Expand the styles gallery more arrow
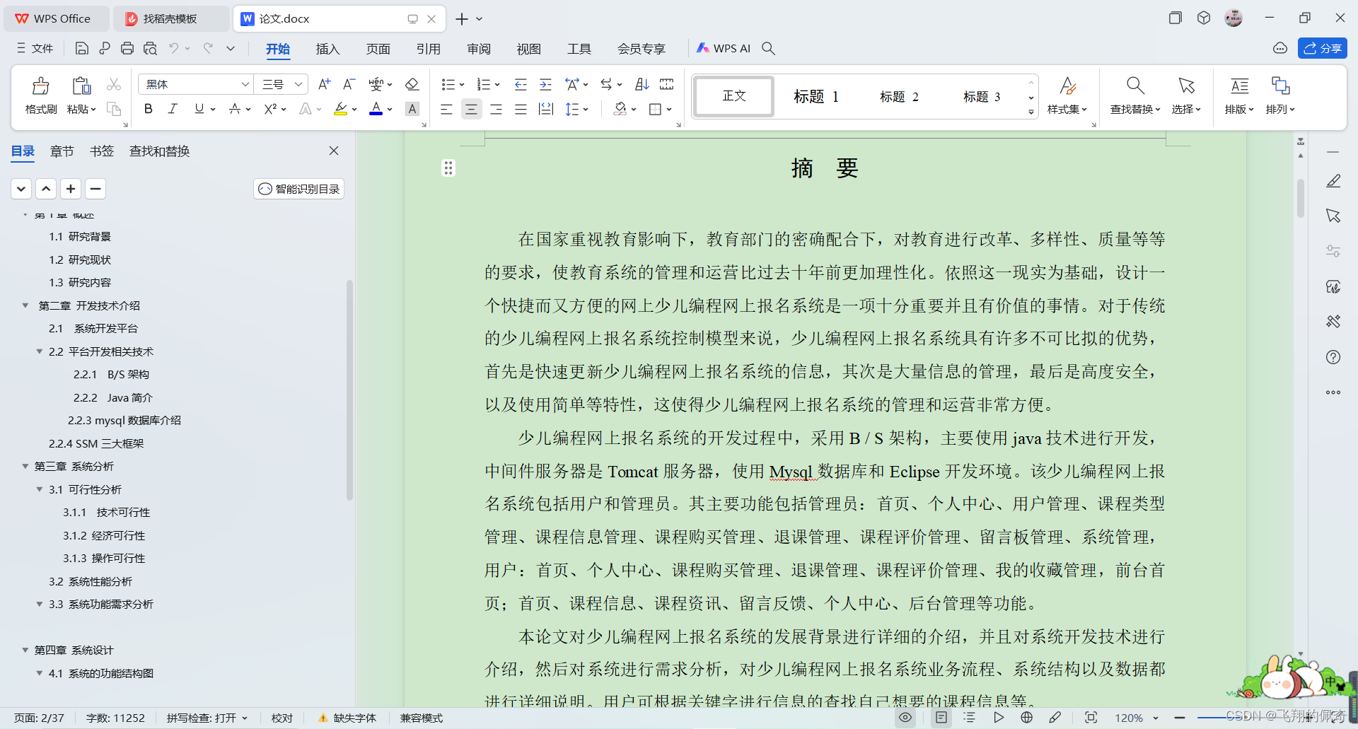 click(x=1031, y=112)
